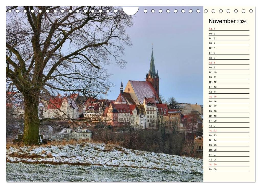The image size is (261, 188).
Task: Select the Do 12 date entry
Action: pos(212,82)
